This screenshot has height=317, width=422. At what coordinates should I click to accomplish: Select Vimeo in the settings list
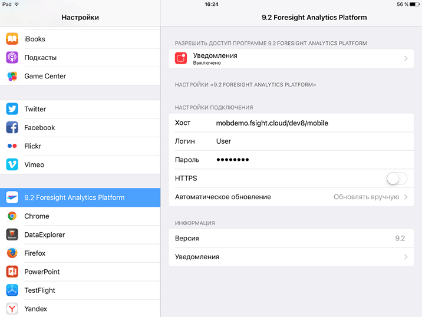pos(80,164)
